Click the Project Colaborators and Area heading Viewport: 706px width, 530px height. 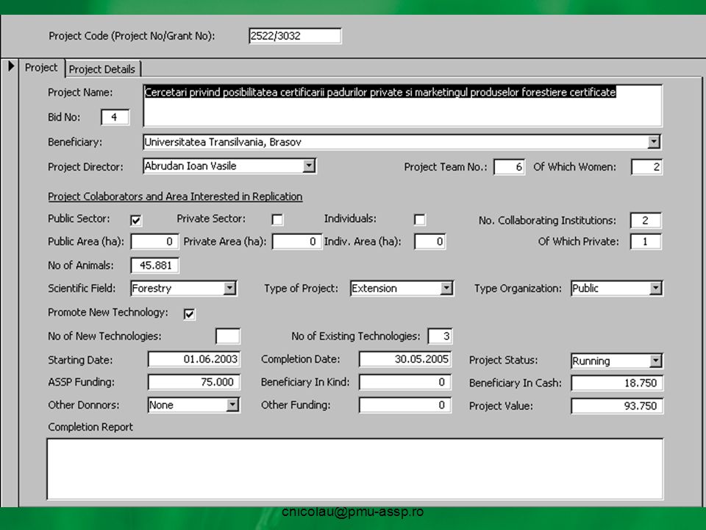(175, 197)
